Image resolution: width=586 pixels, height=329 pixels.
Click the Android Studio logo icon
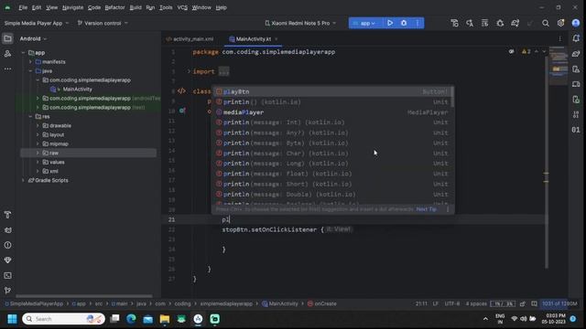[7, 7]
